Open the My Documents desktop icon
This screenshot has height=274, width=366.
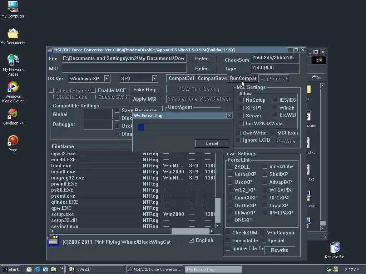pyautogui.click(x=13, y=37)
